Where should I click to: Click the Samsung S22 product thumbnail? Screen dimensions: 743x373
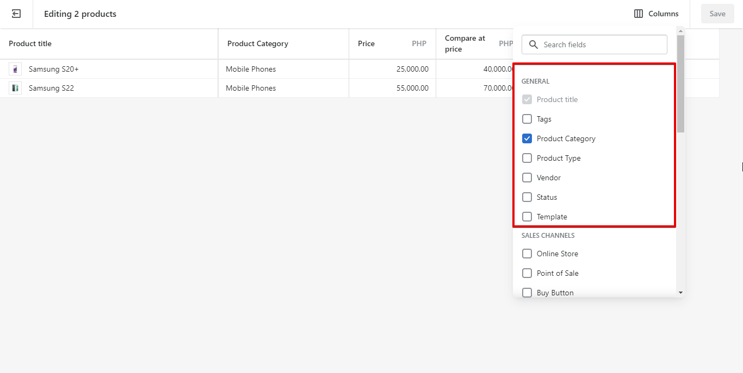(15, 88)
